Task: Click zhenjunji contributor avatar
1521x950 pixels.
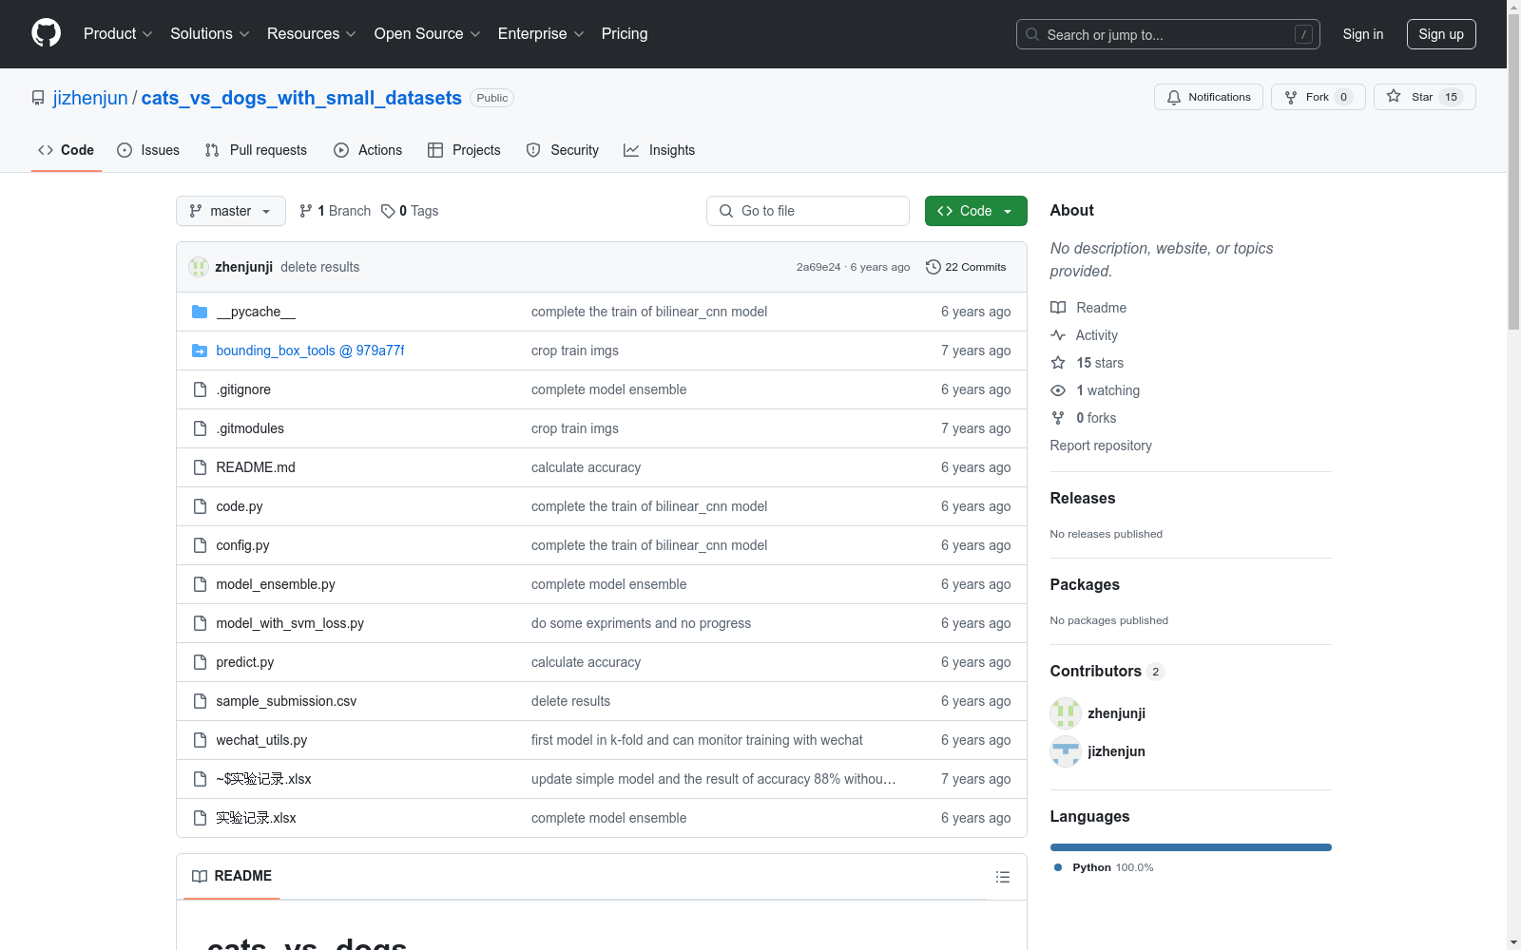Action: (x=1066, y=713)
